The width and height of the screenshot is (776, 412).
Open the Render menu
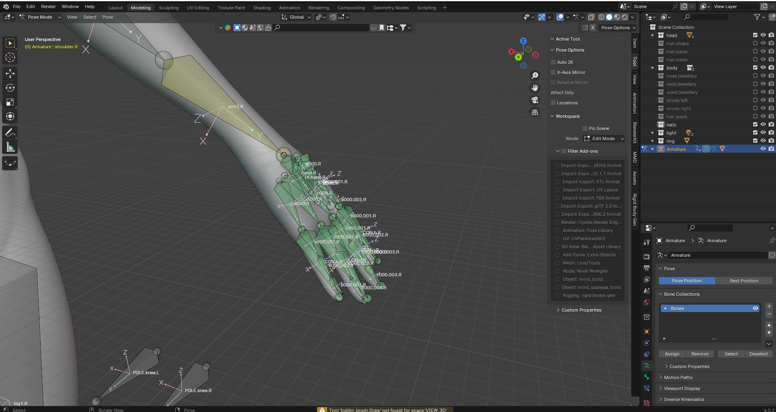[48, 7]
